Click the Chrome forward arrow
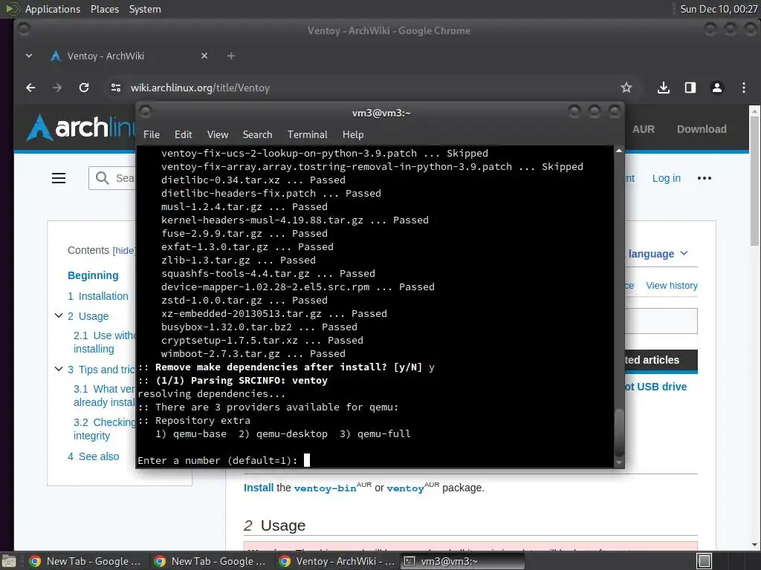 point(57,88)
